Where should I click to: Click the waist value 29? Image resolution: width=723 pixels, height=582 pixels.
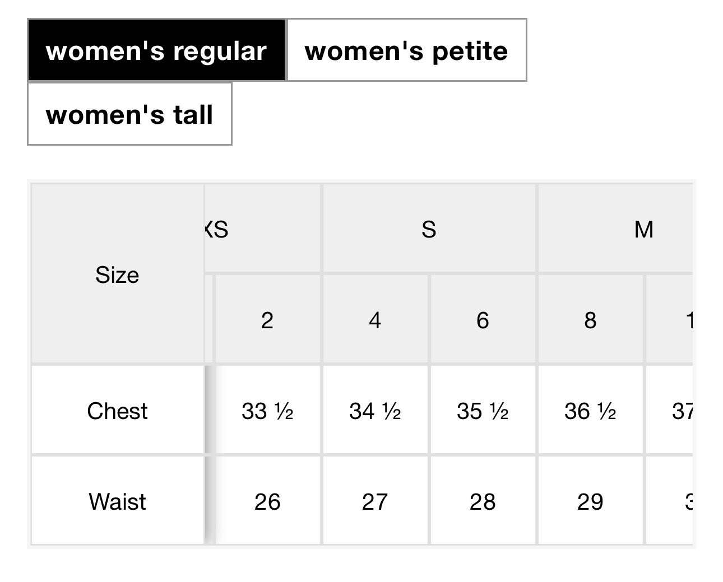click(590, 501)
